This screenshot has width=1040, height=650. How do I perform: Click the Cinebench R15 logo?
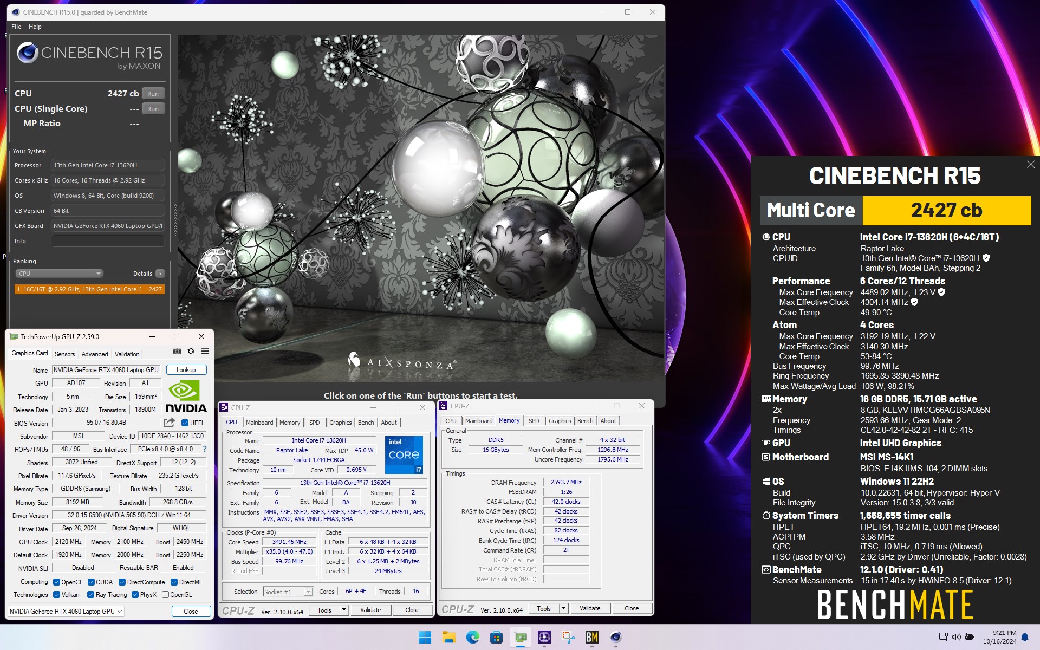(x=89, y=56)
